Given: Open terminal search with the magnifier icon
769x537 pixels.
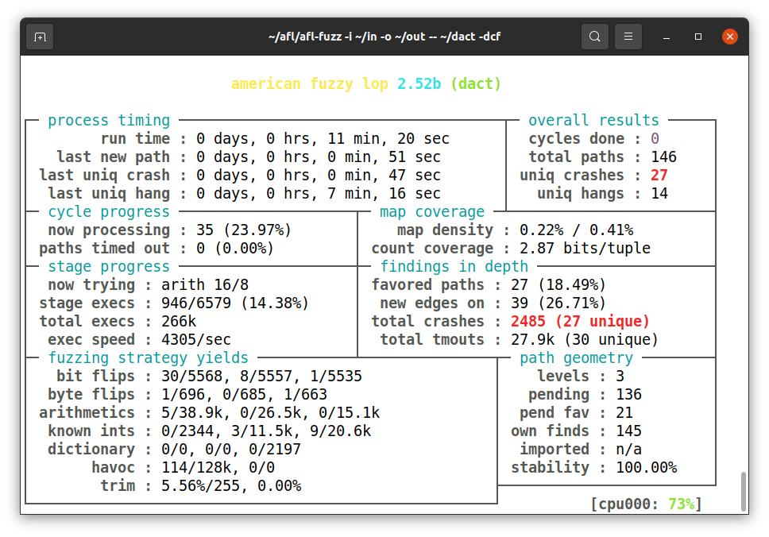Looking at the screenshot, I should [x=595, y=37].
